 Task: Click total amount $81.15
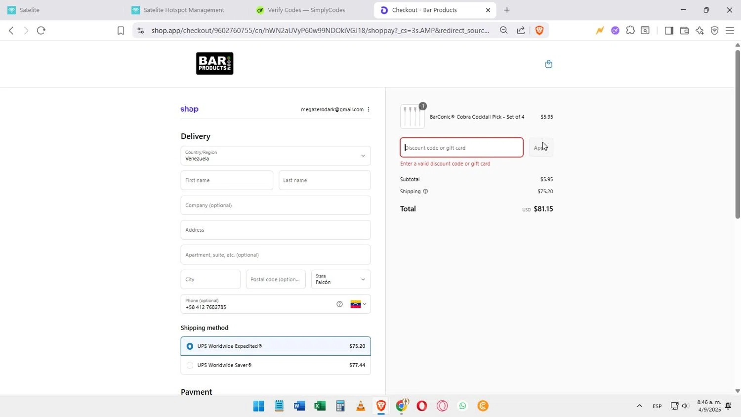click(543, 209)
